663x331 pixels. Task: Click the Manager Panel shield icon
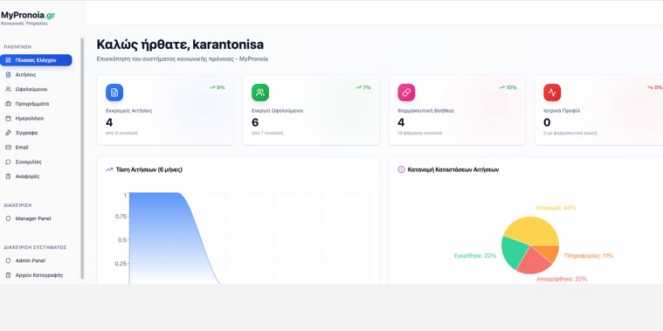(x=8, y=218)
